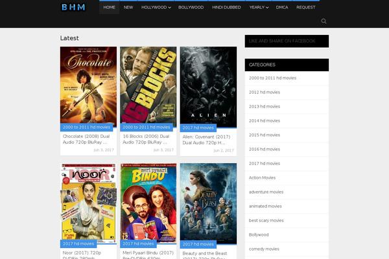Click category tag on Chocolate poster
389x259 pixels.
pos(86,127)
